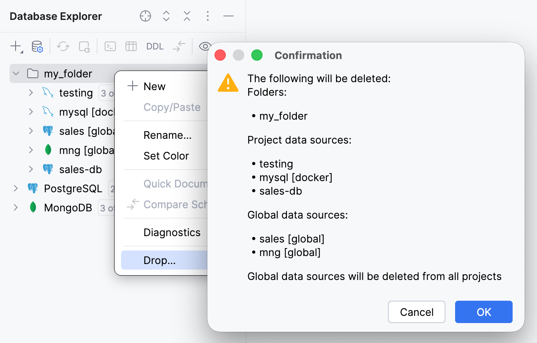Click the DDL toolbar button

[155, 47]
